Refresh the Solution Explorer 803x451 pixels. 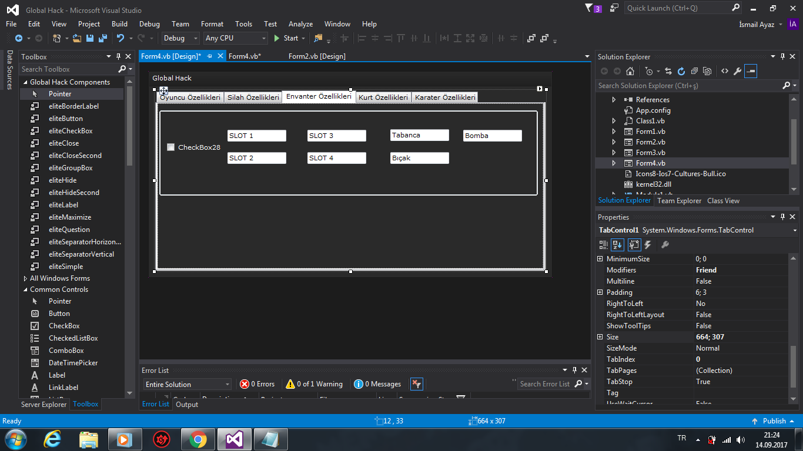[681, 71]
